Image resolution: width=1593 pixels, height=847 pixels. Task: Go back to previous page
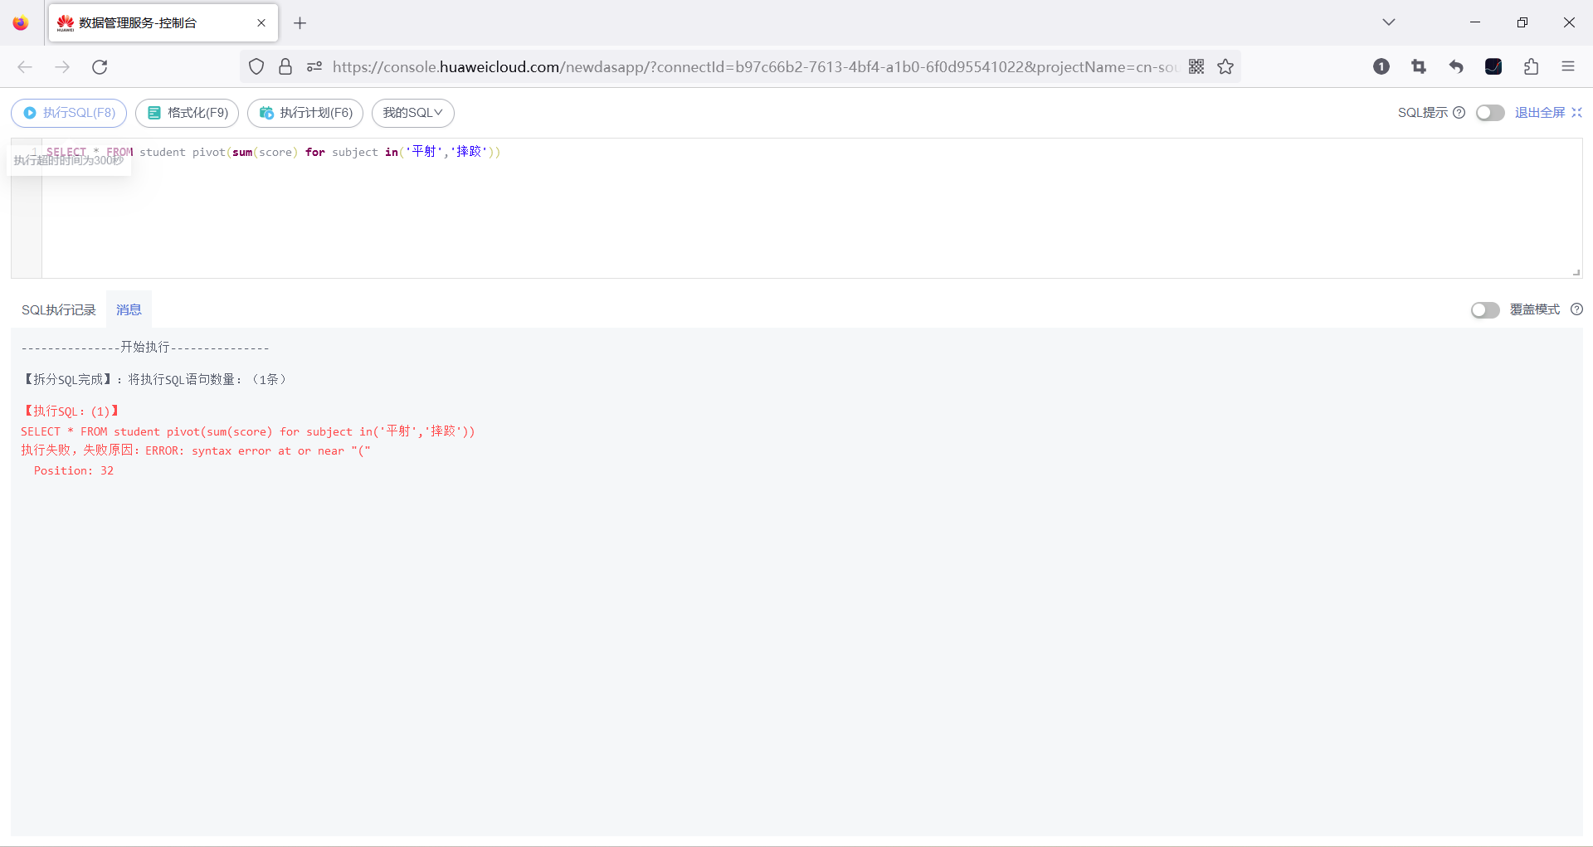coord(25,67)
